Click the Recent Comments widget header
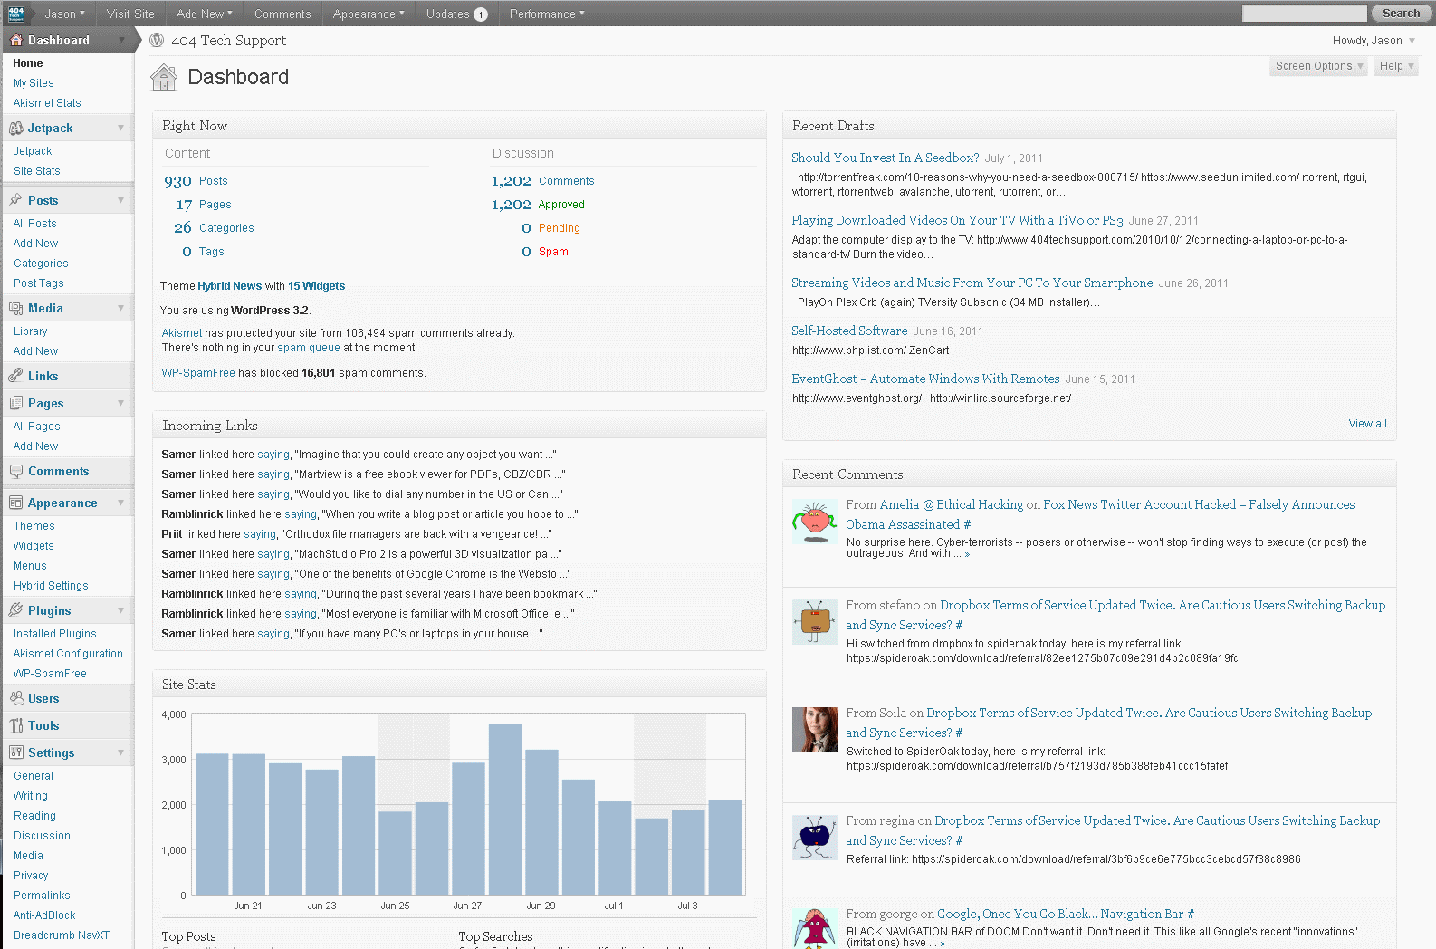The width and height of the screenshot is (1436, 949). (x=1089, y=474)
